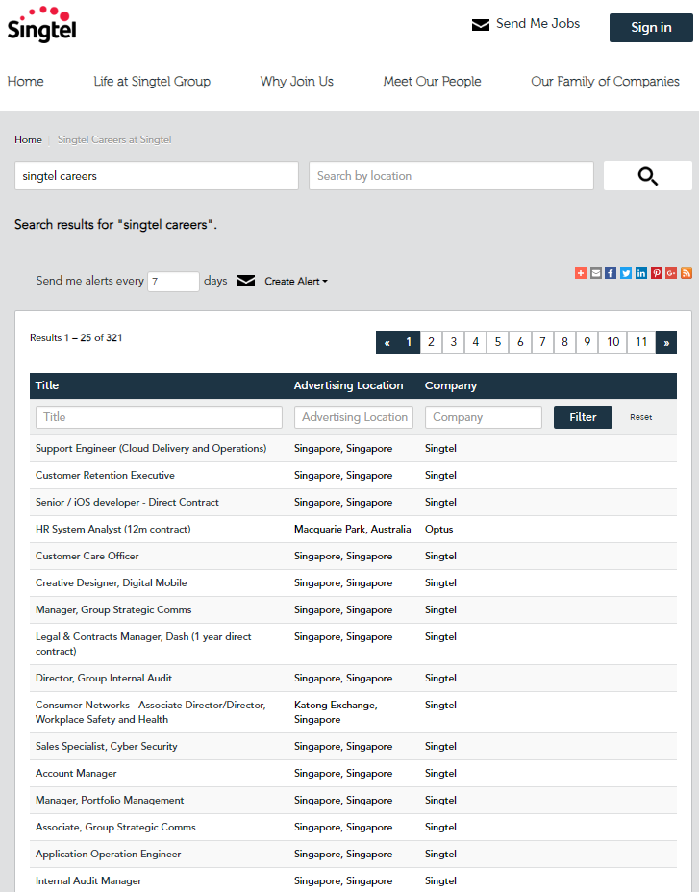Share the job search on LinkedIn

[641, 273]
